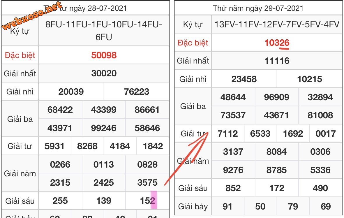Click the red Đặc biệt label in left table
This screenshot has height=218, width=344.
coord(20,55)
